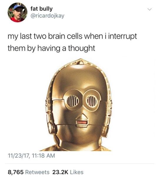
Task: Visit the @ricardojkay handle
Action: [47, 16]
